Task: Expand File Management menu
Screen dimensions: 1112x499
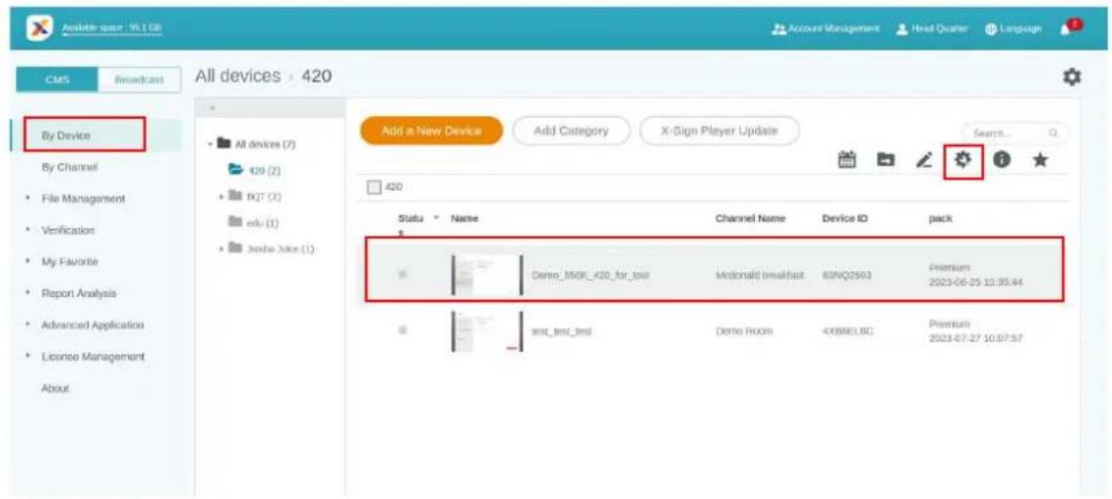Action: click(x=83, y=199)
